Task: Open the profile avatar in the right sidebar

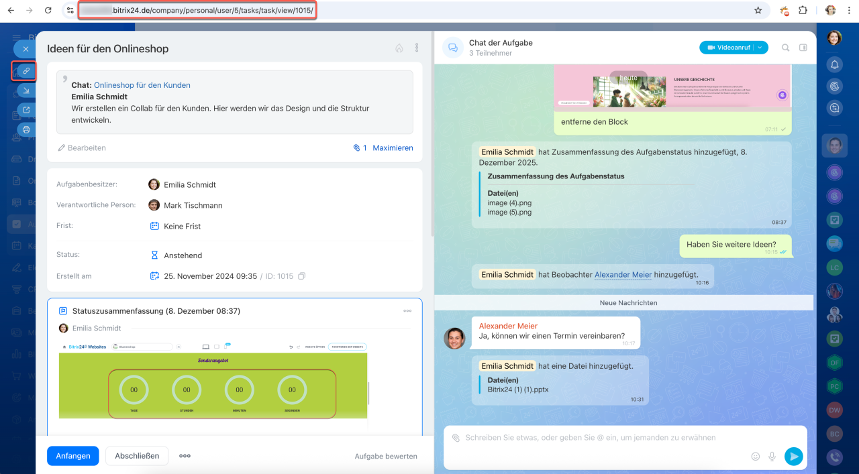Action: [x=834, y=38]
